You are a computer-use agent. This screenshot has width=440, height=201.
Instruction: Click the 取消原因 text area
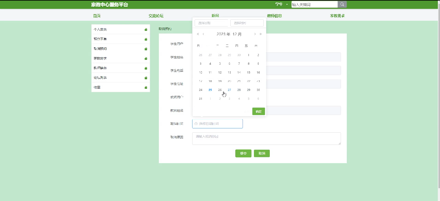point(266,138)
